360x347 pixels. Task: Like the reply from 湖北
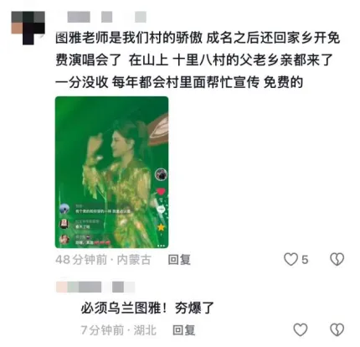301,329
